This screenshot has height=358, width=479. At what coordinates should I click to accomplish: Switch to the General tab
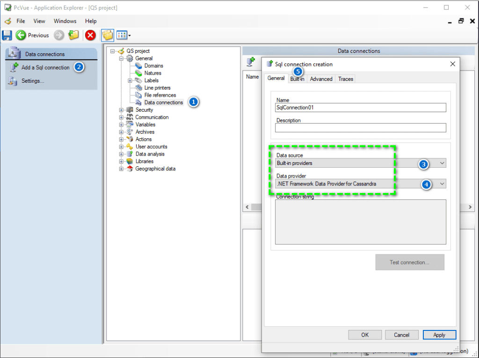276,78
